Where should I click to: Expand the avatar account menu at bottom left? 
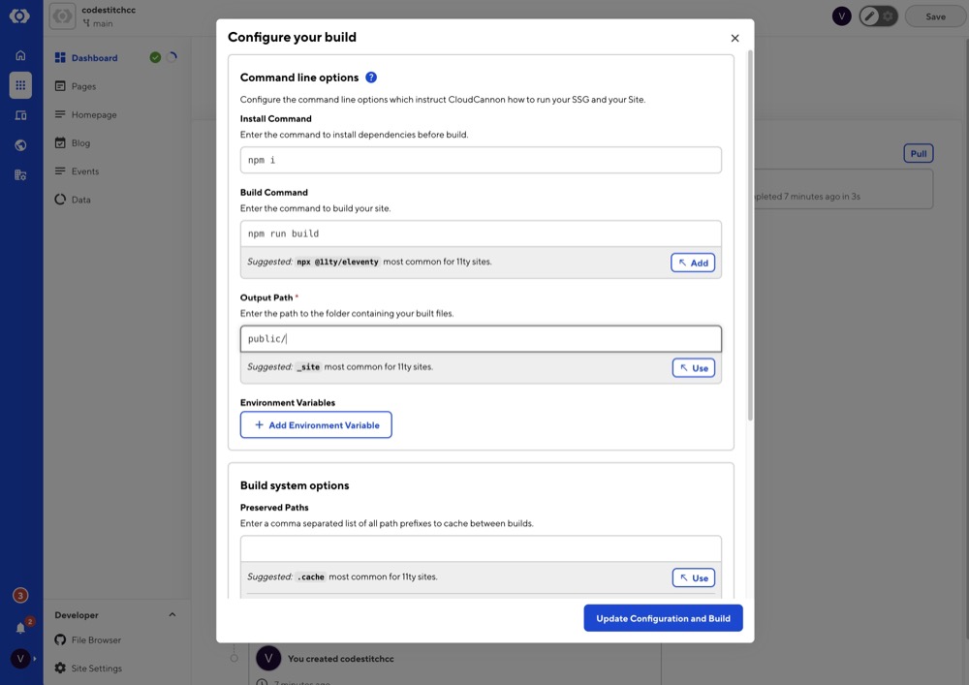(x=19, y=658)
